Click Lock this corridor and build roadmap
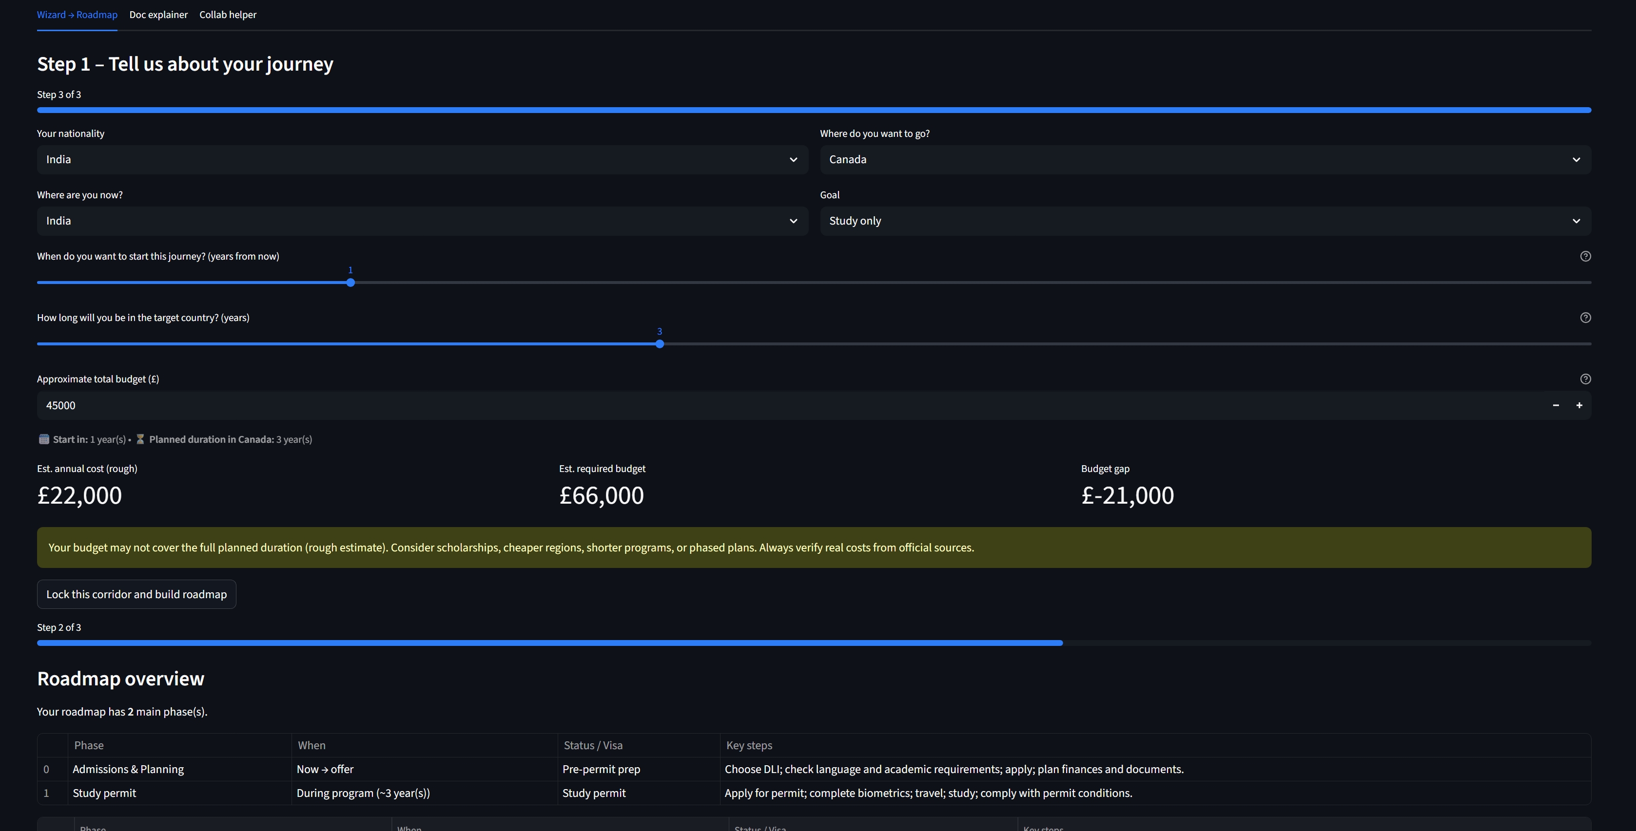The height and width of the screenshot is (831, 1636). [x=136, y=594]
